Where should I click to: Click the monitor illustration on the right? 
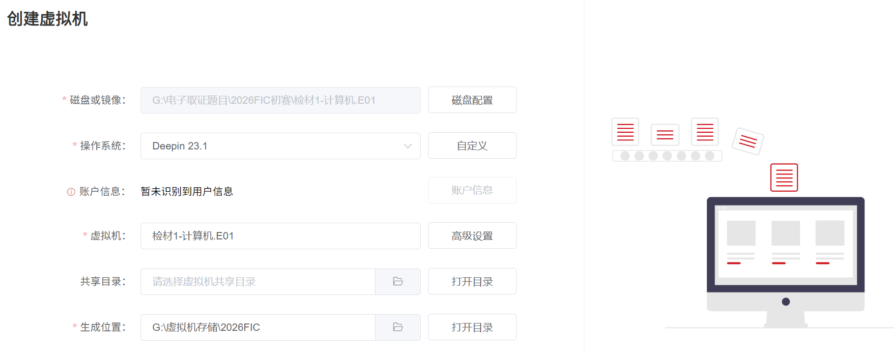click(785, 262)
